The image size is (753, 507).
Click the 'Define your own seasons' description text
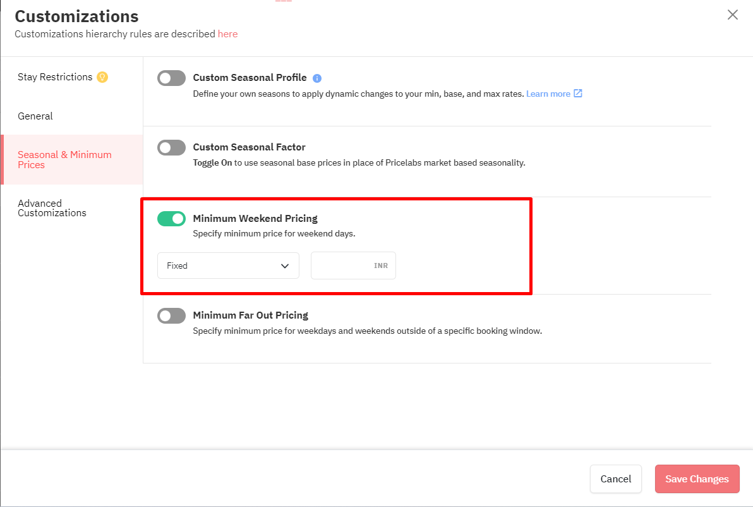coord(358,94)
